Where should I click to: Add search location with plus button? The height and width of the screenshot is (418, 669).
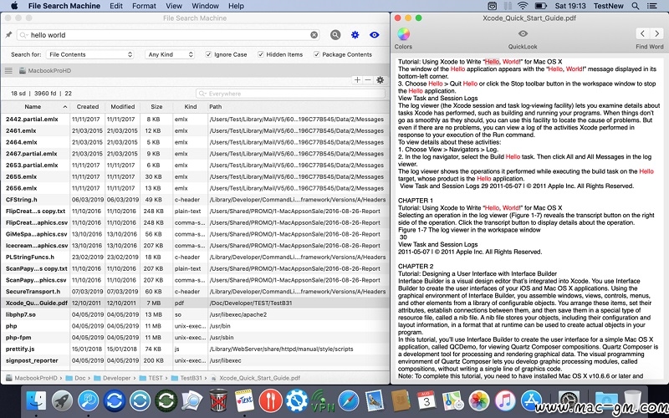[357, 79]
